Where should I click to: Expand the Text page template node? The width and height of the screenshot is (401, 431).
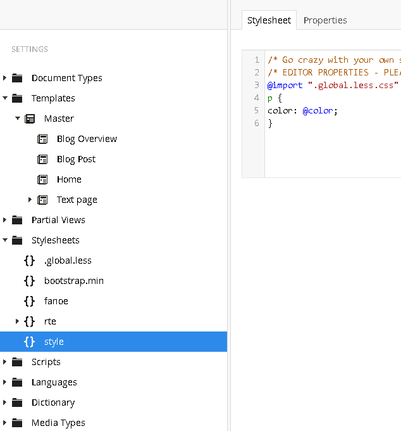[30, 200]
